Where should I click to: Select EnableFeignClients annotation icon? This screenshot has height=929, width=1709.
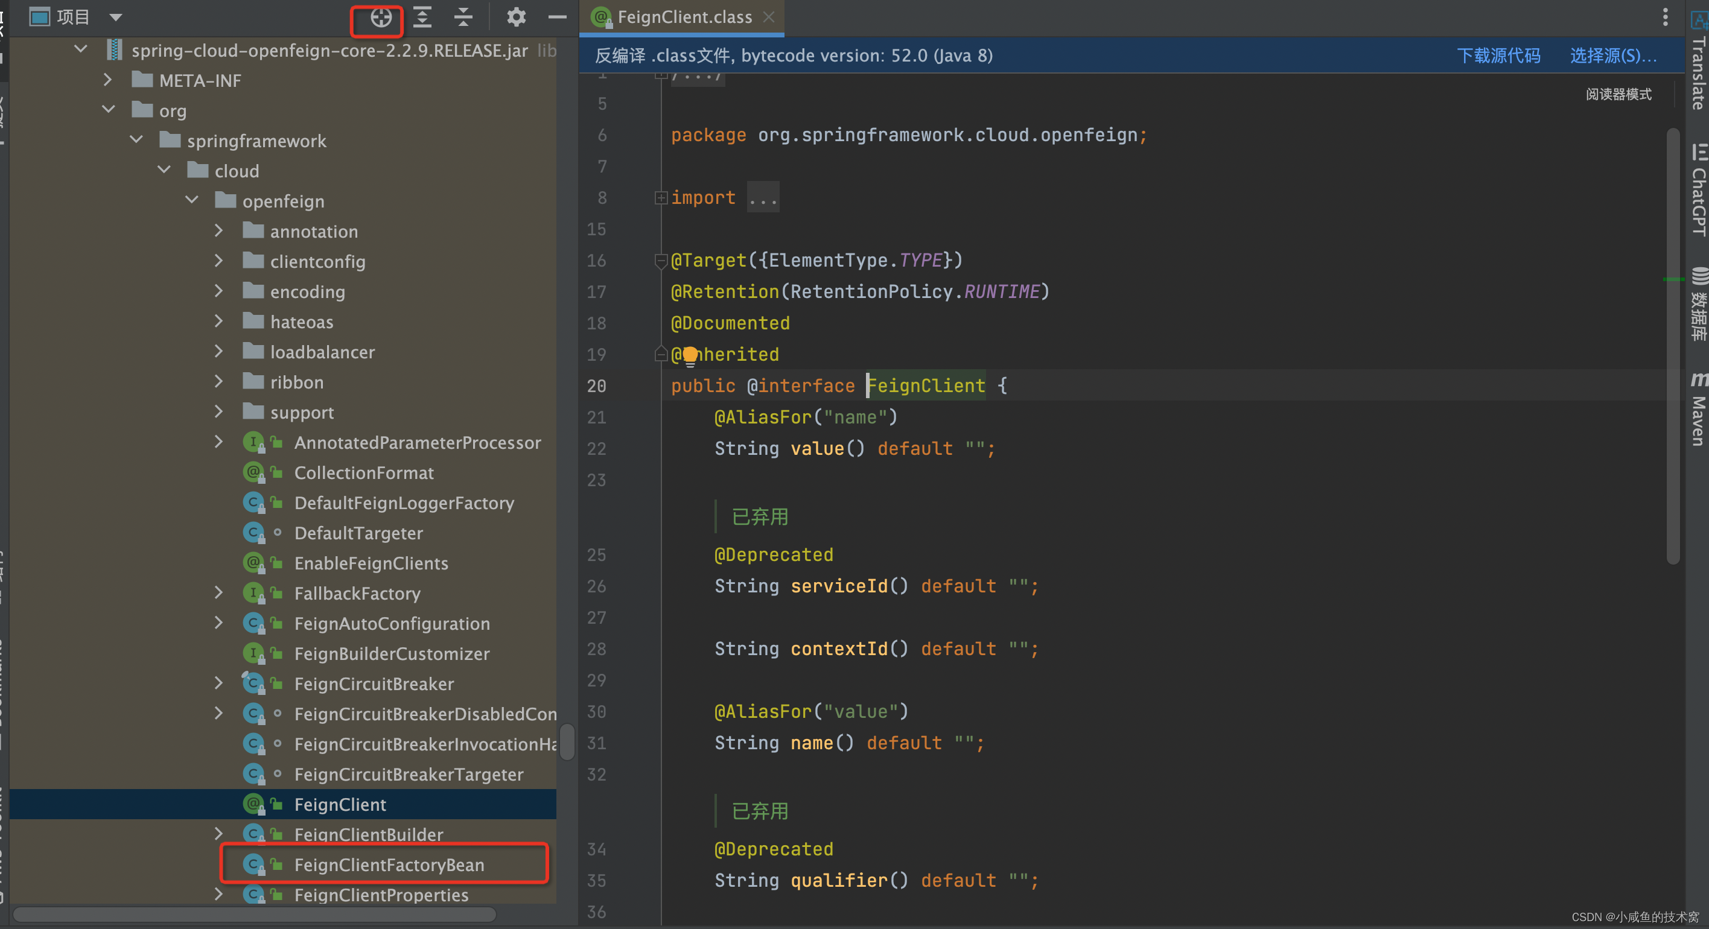tap(253, 563)
